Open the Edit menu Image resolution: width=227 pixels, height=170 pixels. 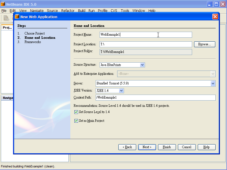[12, 10]
